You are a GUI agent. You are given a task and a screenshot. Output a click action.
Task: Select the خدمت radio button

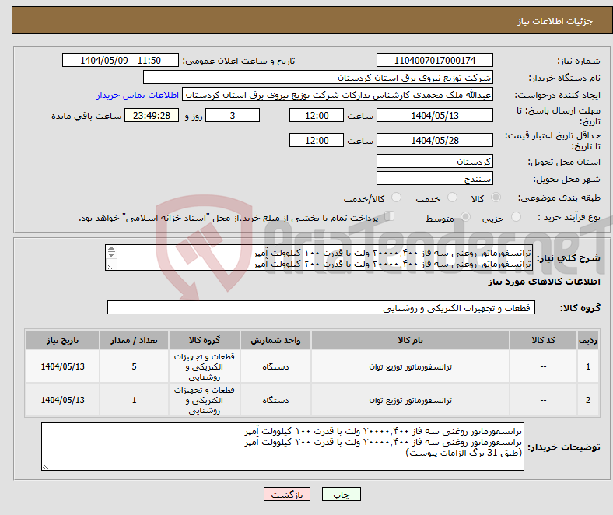(452, 198)
